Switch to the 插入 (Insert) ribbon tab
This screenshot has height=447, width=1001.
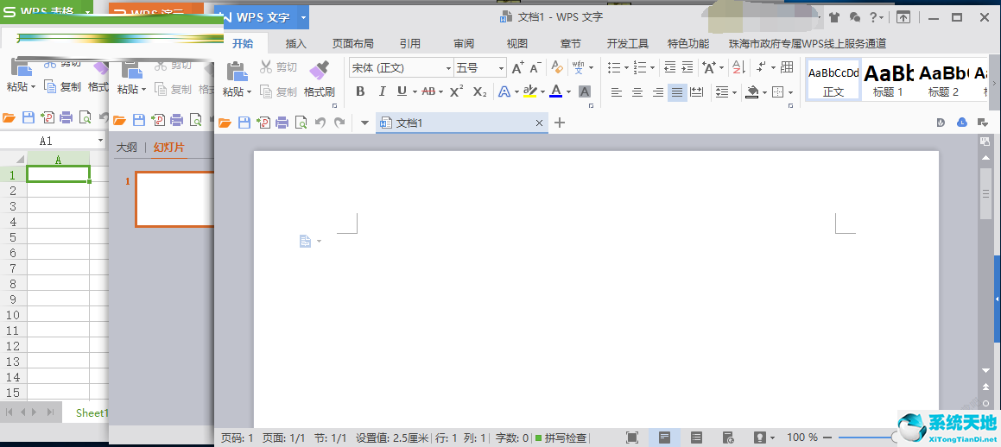(296, 43)
